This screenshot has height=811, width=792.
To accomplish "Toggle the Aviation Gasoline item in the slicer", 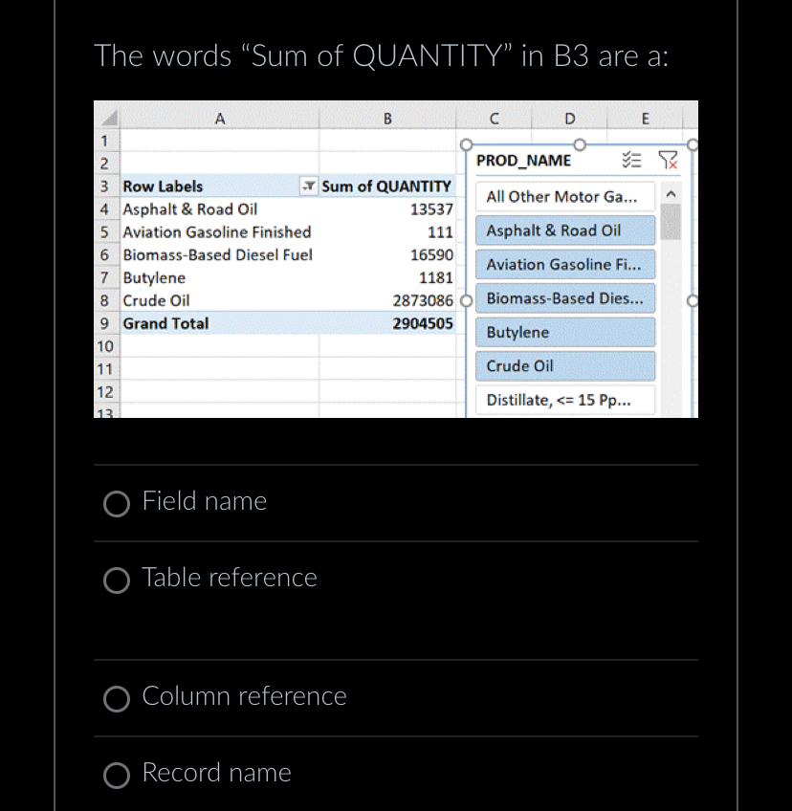I will pos(564,264).
